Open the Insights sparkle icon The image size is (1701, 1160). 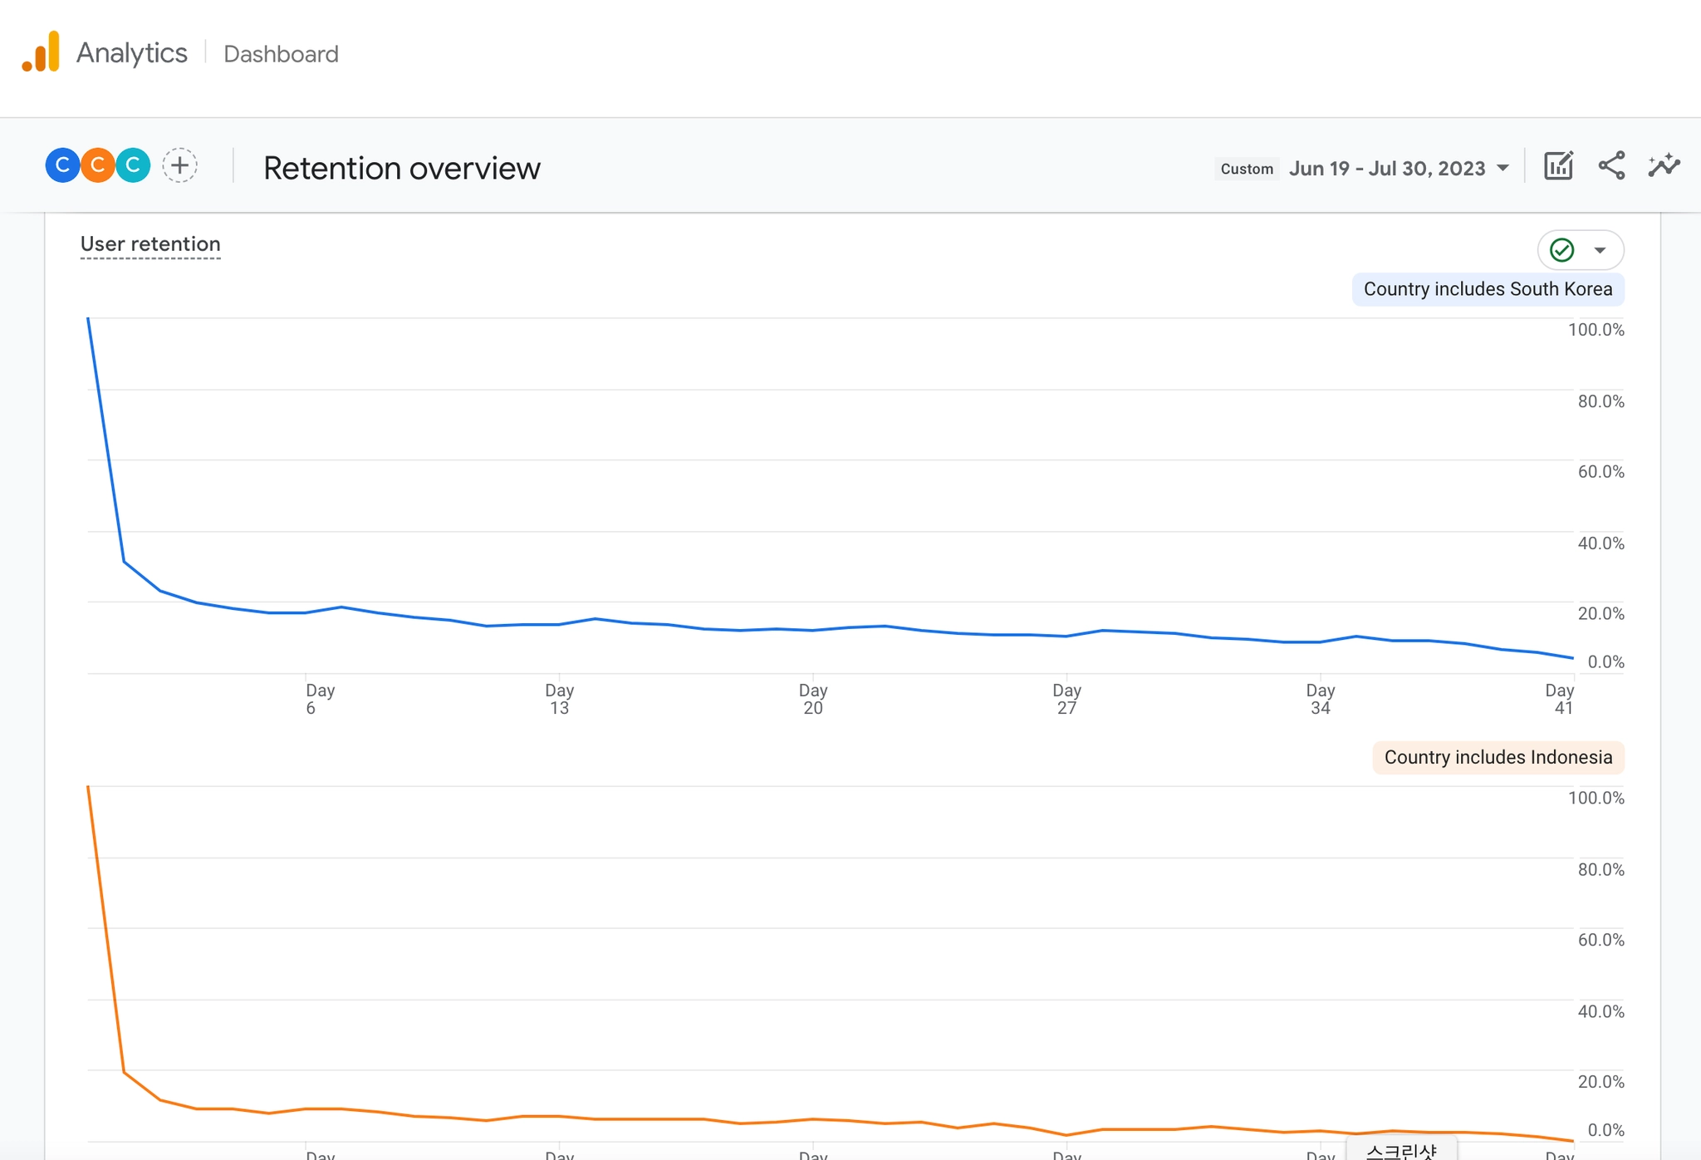coord(1664,166)
